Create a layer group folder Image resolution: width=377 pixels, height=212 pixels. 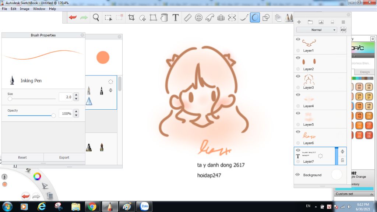point(310,22)
